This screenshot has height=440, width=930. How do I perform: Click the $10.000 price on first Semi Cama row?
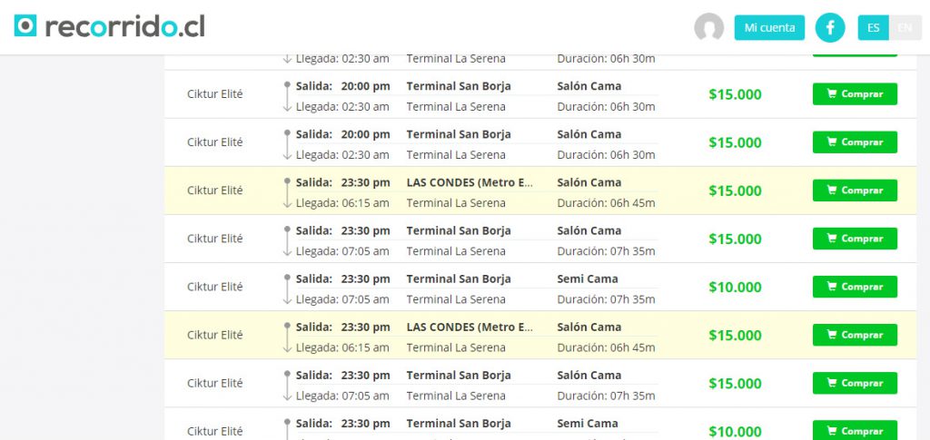[735, 288]
